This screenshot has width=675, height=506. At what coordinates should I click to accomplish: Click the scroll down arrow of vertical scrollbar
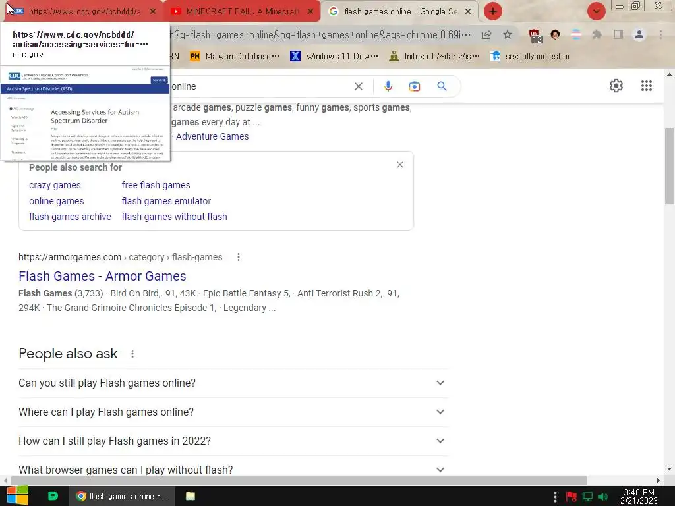[669, 469]
